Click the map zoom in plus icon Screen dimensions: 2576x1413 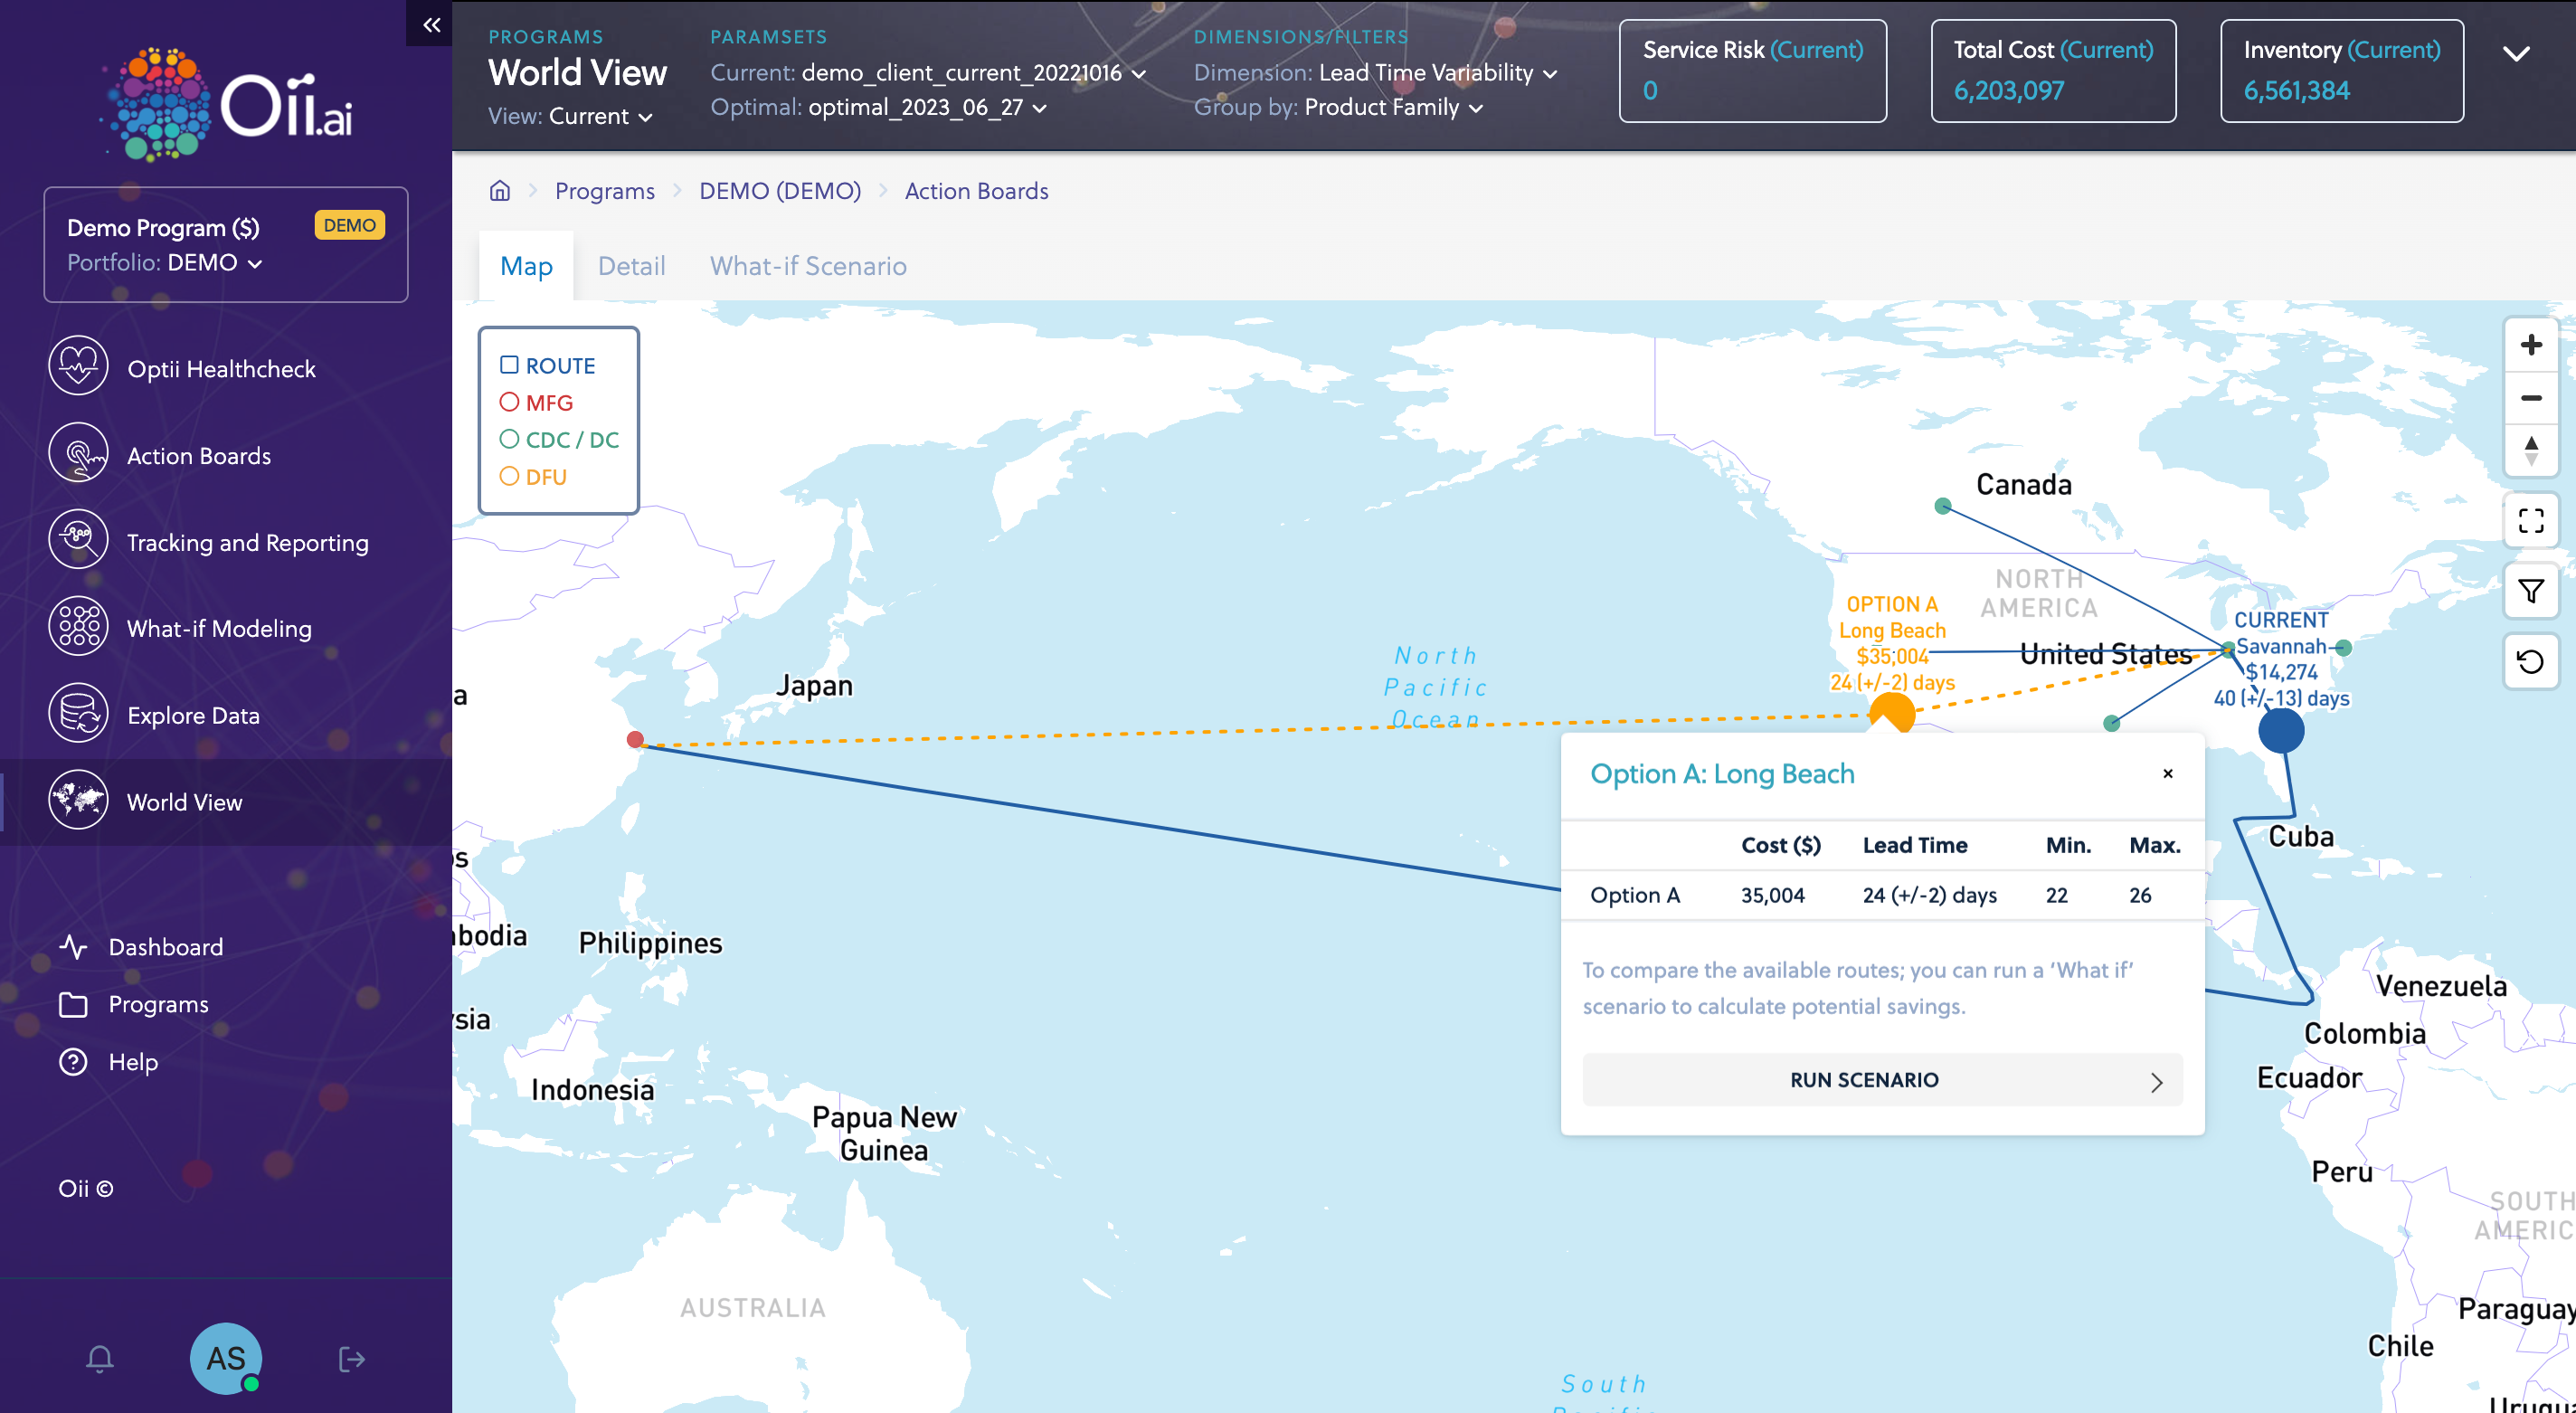coord(2530,345)
